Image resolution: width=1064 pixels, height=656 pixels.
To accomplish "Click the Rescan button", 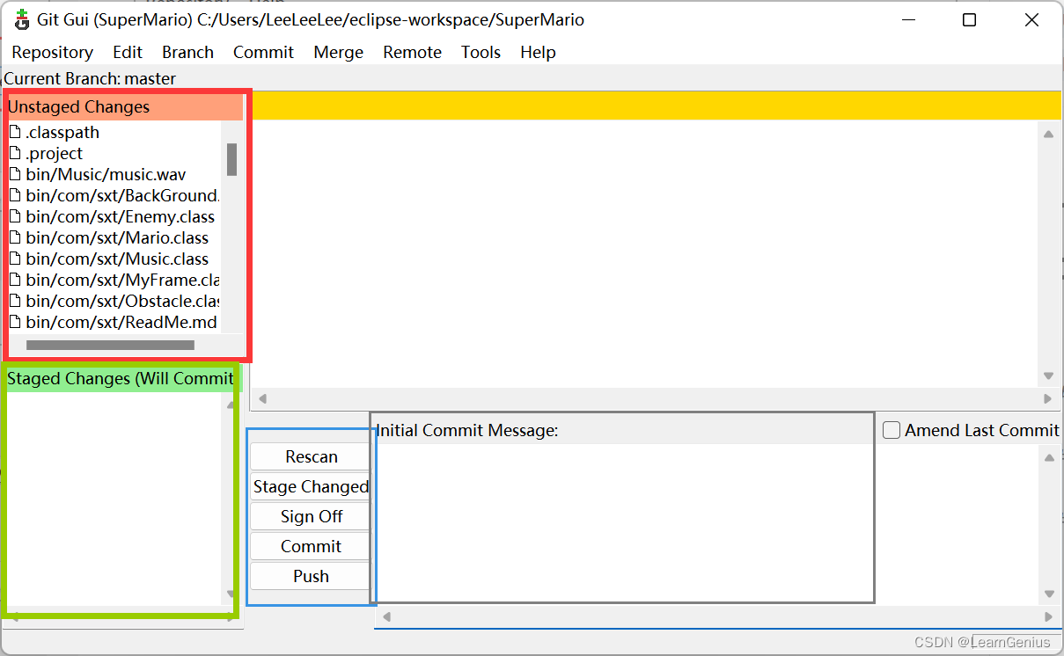I will 311,456.
